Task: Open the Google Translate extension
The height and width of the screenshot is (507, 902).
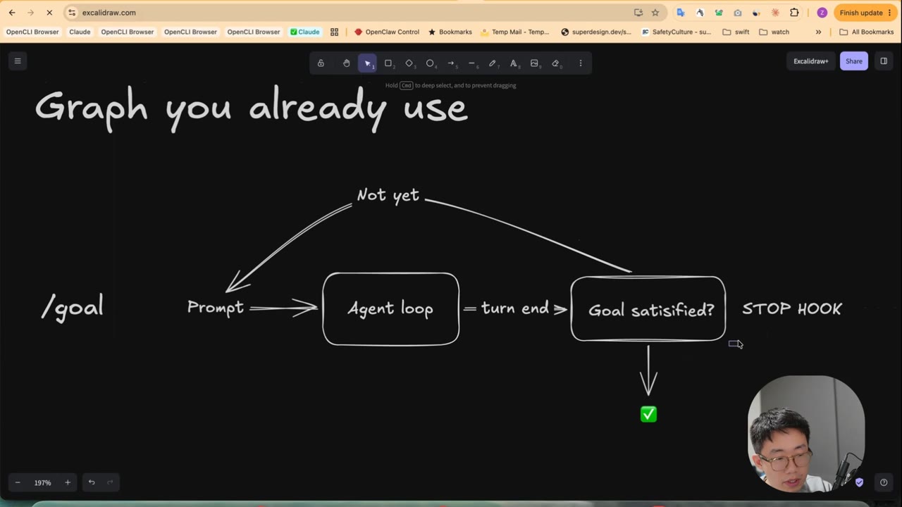Action: tap(681, 13)
